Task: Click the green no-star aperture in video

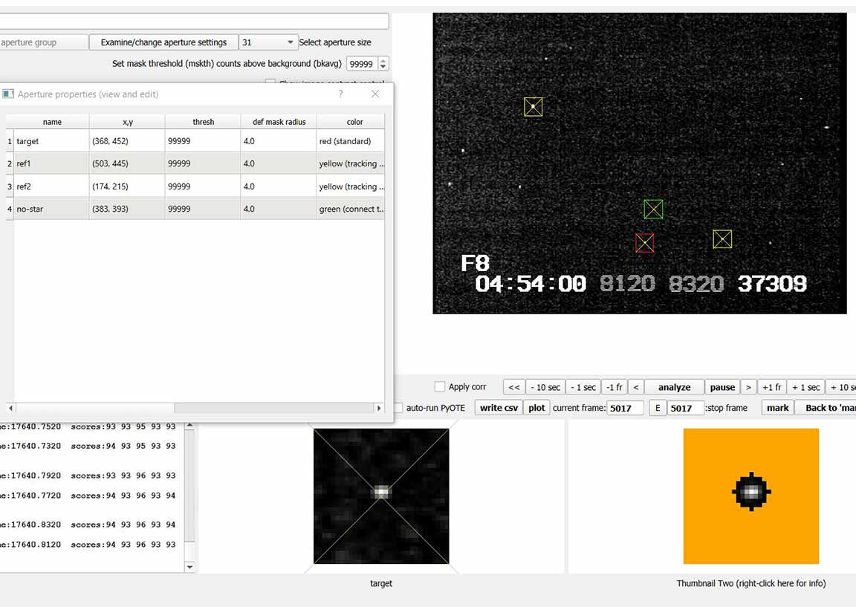Action: [x=653, y=209]
